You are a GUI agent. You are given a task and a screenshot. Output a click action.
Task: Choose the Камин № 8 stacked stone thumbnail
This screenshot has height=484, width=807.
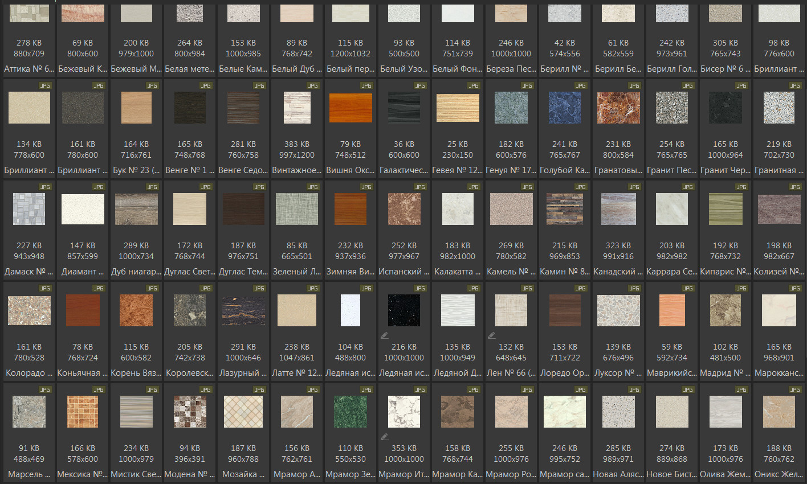[x=565, y=209]
